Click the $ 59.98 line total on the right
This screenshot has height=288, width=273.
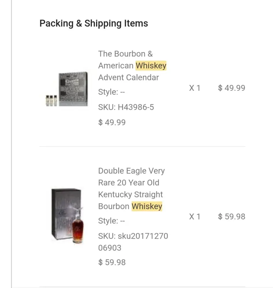click(x=231, y=217)
